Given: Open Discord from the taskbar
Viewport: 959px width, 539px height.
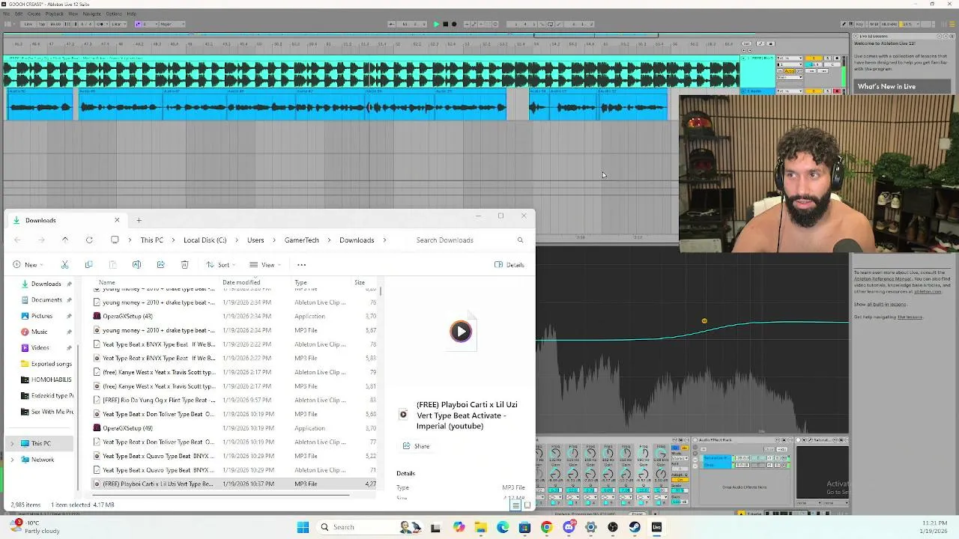Looking at the screenshot, I should pos(569,527).
